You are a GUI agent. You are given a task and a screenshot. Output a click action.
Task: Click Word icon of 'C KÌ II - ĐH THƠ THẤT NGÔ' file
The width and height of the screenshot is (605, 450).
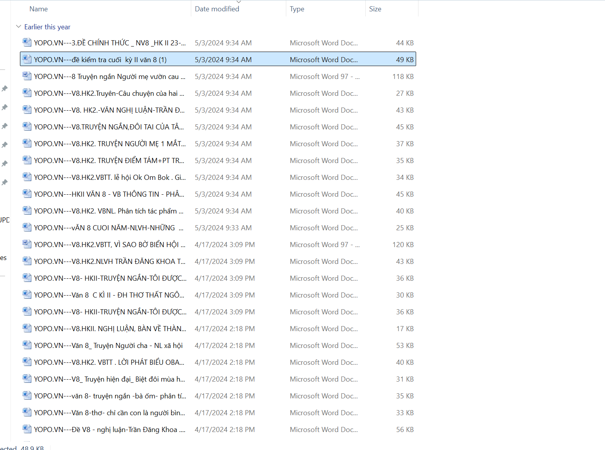point(27,294)
